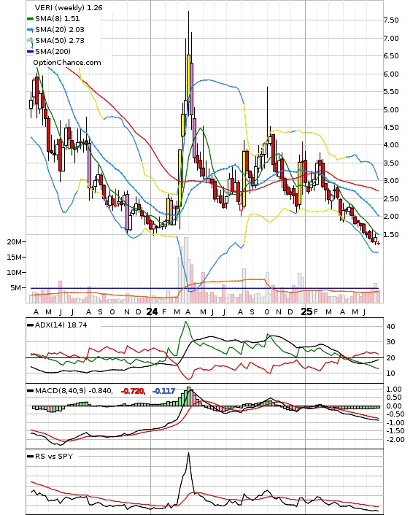Click the SMA(20) 2.03 legend label
413x515 pixels.
coord(60,30)
